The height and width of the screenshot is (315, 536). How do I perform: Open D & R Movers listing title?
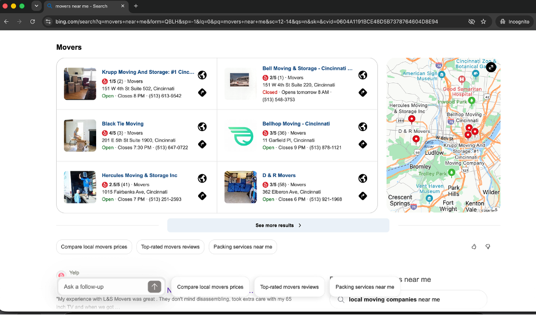(x=279, y=175)
